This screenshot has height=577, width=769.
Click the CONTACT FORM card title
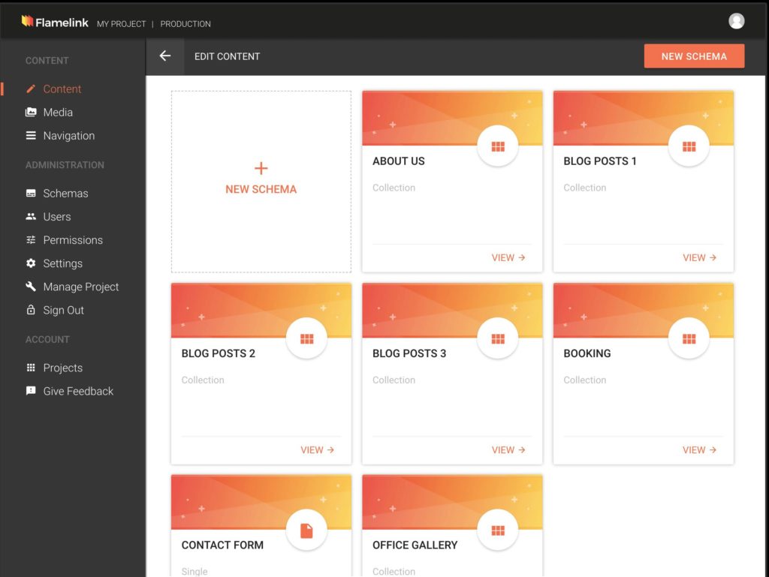[222, 545]
